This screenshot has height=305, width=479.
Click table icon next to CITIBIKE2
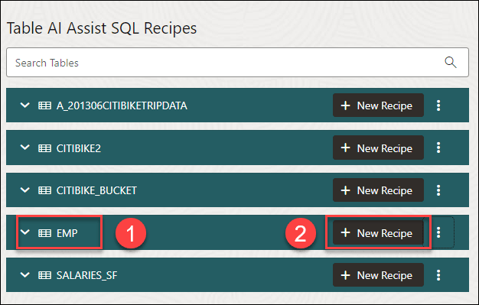click(44, 148)
